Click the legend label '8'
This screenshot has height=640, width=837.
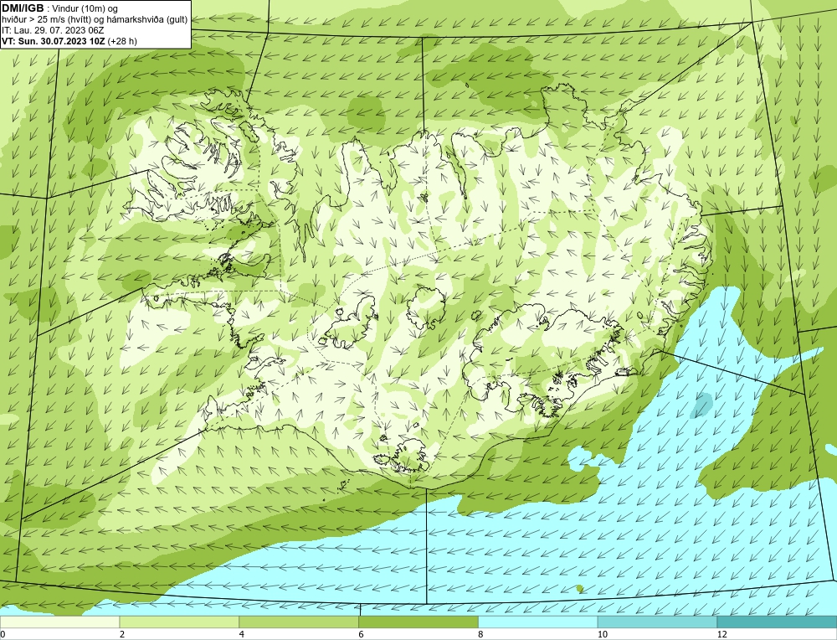point(481,634)
